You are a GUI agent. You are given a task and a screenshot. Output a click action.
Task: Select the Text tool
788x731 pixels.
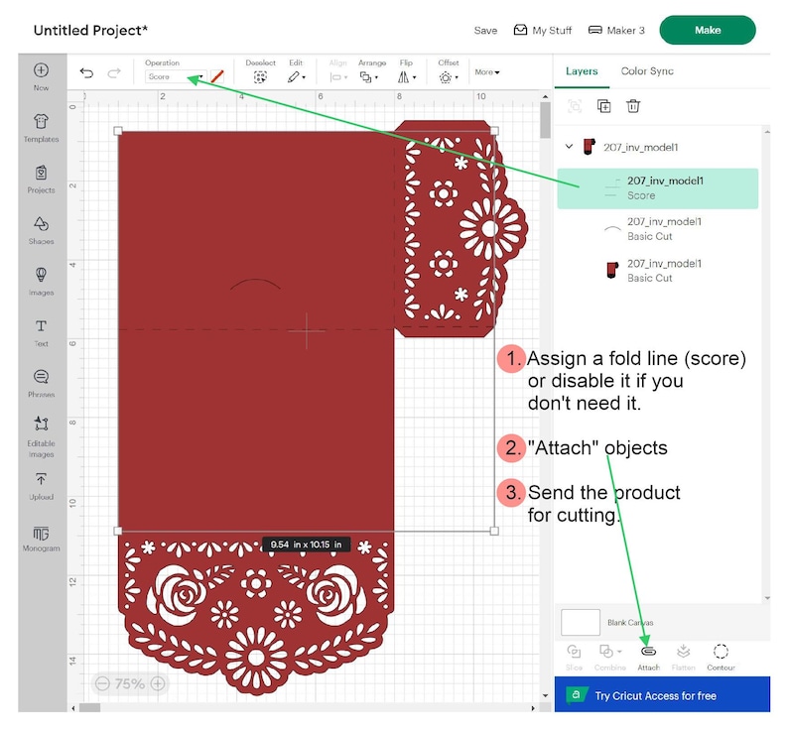(x=41, y=332)
